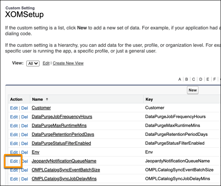Delete the DataPurgeStatusFilterEnabled row
The width and height of the screenshot is (221, 186).
24,144
